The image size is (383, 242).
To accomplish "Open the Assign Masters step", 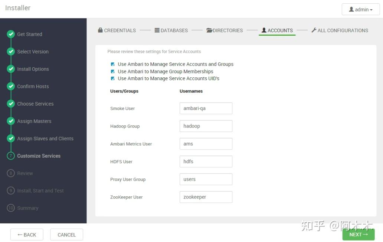I will click(34, 121).
